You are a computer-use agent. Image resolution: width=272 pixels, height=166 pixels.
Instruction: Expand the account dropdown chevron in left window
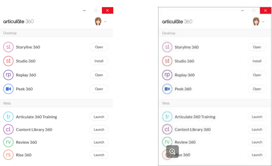click(105, 22)
